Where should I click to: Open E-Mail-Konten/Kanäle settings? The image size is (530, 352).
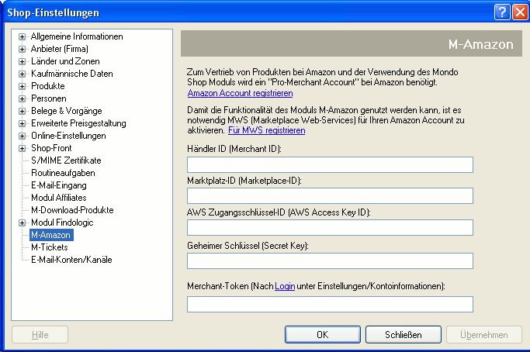click(x=71, y=260)
